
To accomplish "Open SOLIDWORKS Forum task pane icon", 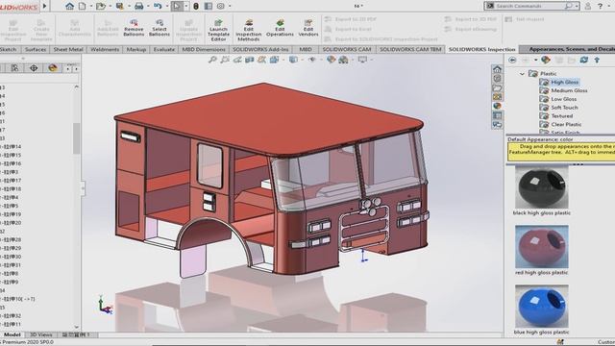I will [497, 125].
